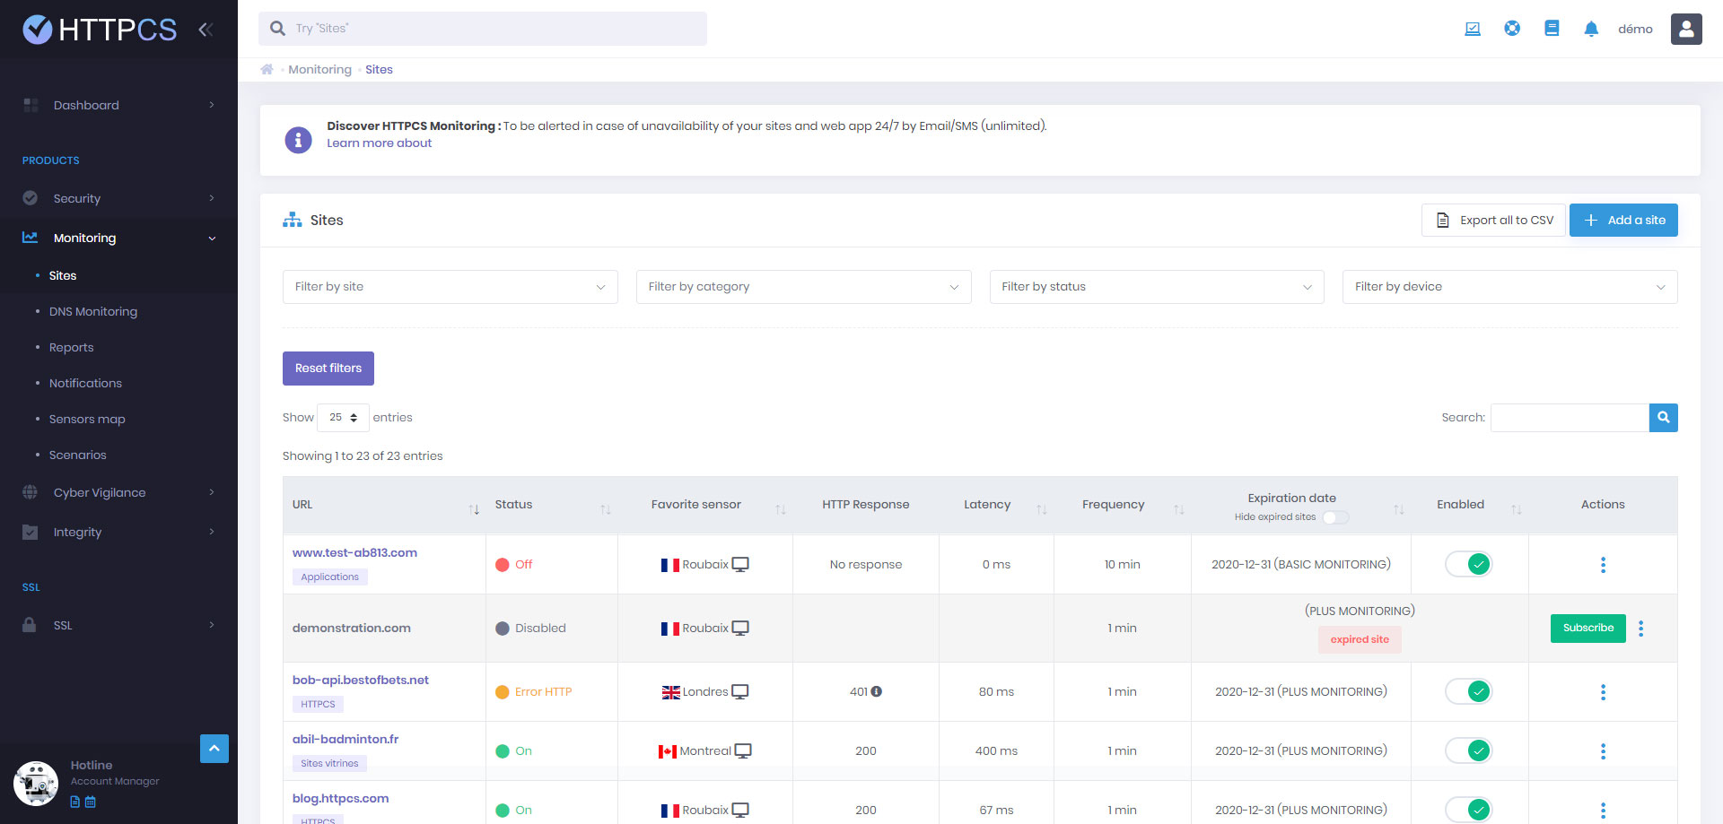Viewport: 1723px width, 824px height.
Task: Disable monitoring for www.test-ab813.com
Action: click(x=1469, y=564)
